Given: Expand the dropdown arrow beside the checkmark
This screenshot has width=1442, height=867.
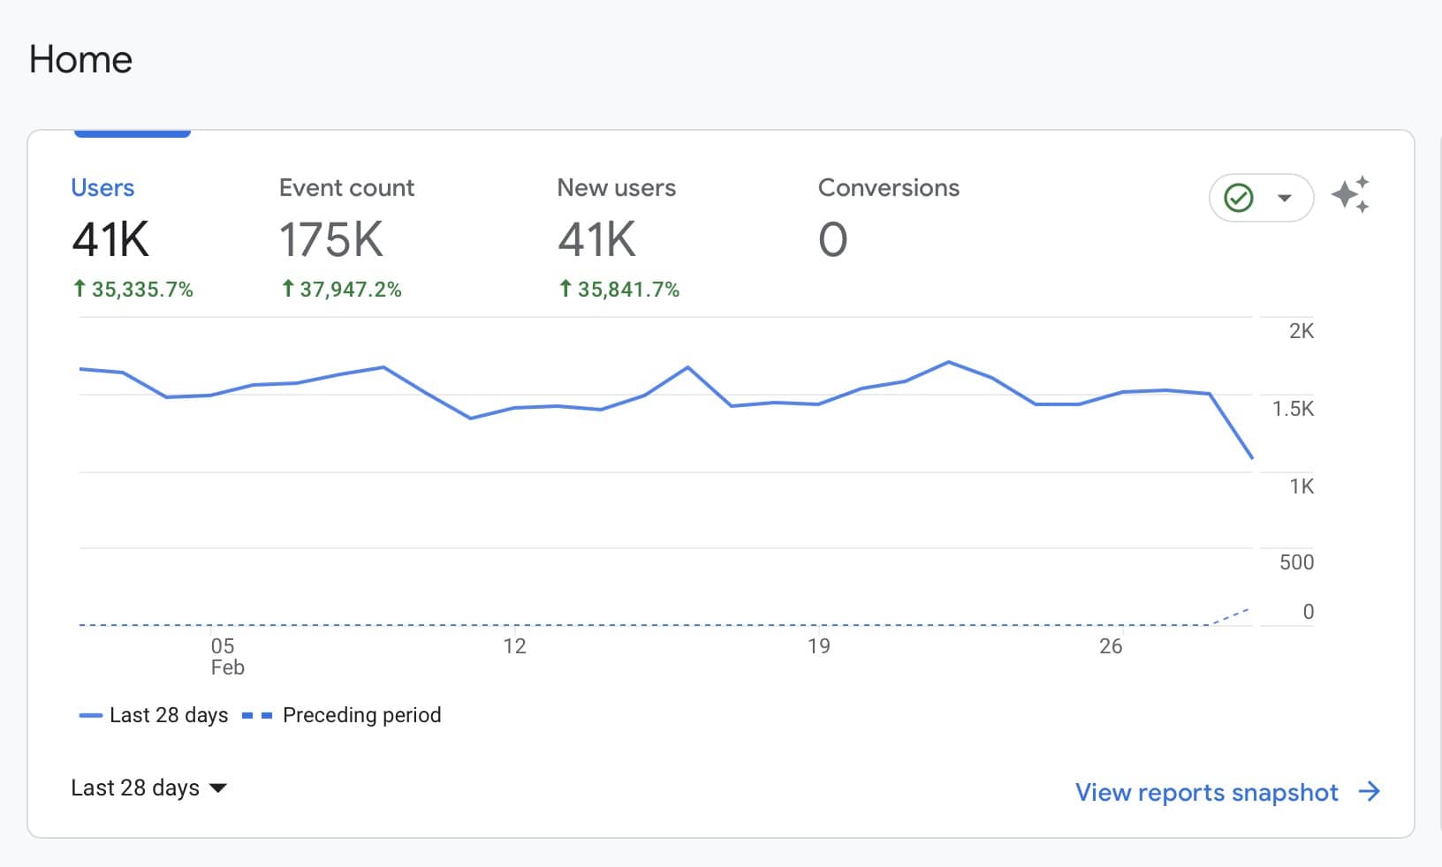Looking at the screenshot, I should 1285,198.
